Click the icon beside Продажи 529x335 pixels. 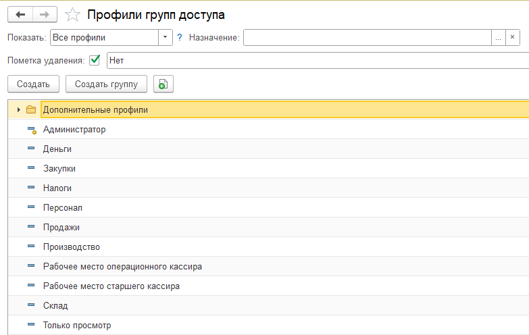click(x=31, y=226)
